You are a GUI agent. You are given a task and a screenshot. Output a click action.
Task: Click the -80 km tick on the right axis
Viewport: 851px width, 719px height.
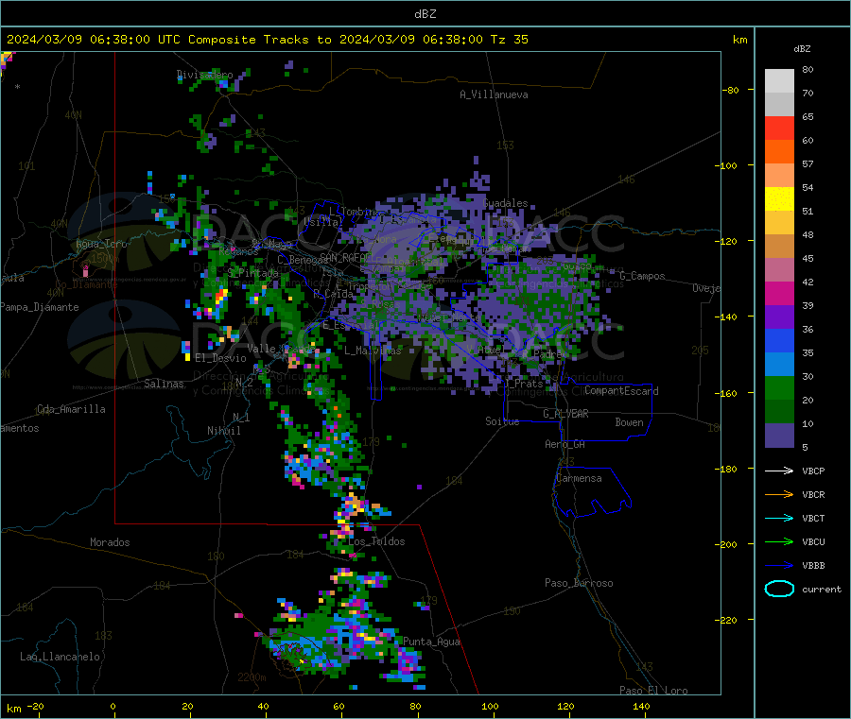731,90
